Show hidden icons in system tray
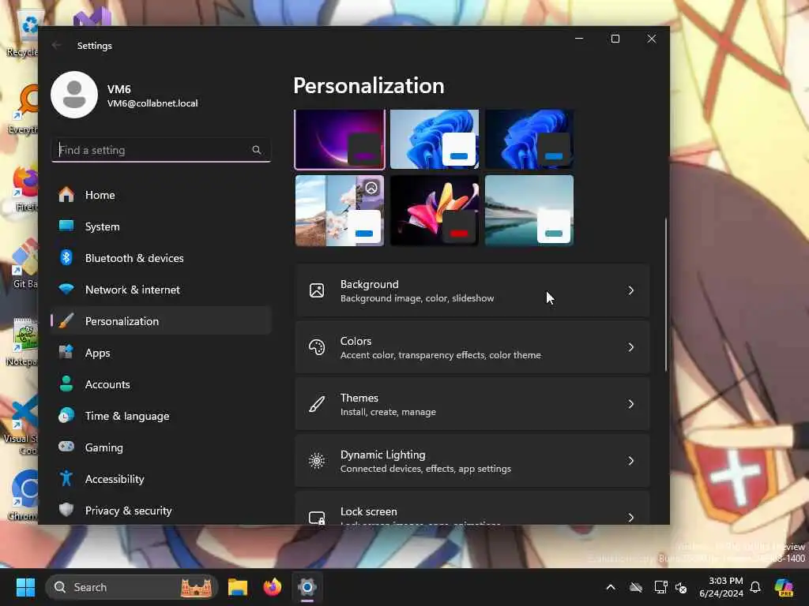Image resolution: width=809 pixels, height=606 pixels. 611,587
